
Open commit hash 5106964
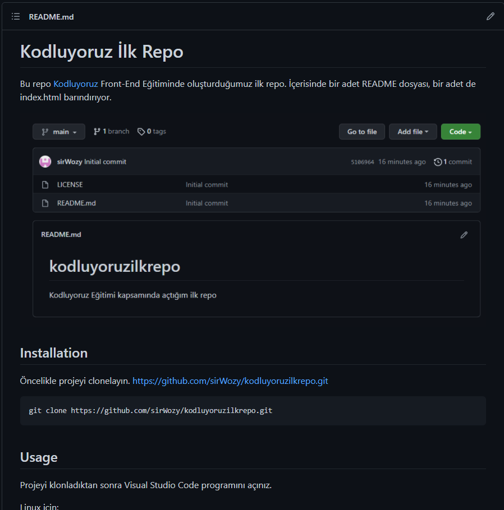(362, 162)
